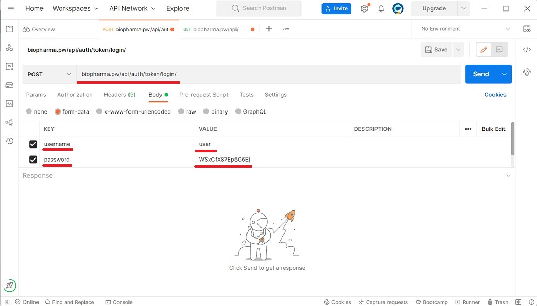Image resolution: width=537 pixels, height=306 pixels.
Task: Open the History sidebar icon
Action: 9,141
